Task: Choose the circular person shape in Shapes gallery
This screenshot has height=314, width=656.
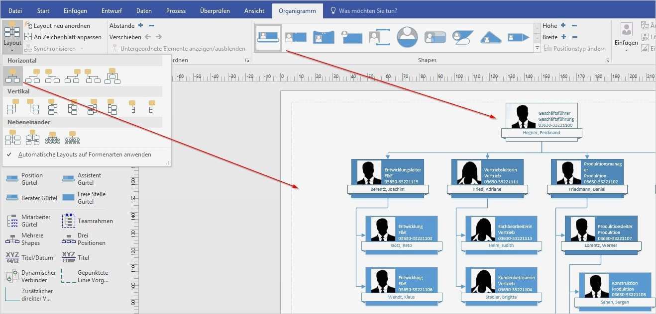Action: (x=406, y=36)
